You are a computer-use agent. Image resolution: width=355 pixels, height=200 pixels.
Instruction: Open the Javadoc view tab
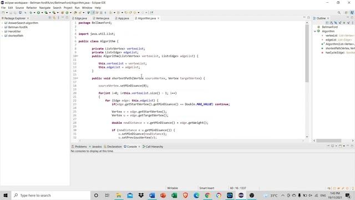[95, 147]
